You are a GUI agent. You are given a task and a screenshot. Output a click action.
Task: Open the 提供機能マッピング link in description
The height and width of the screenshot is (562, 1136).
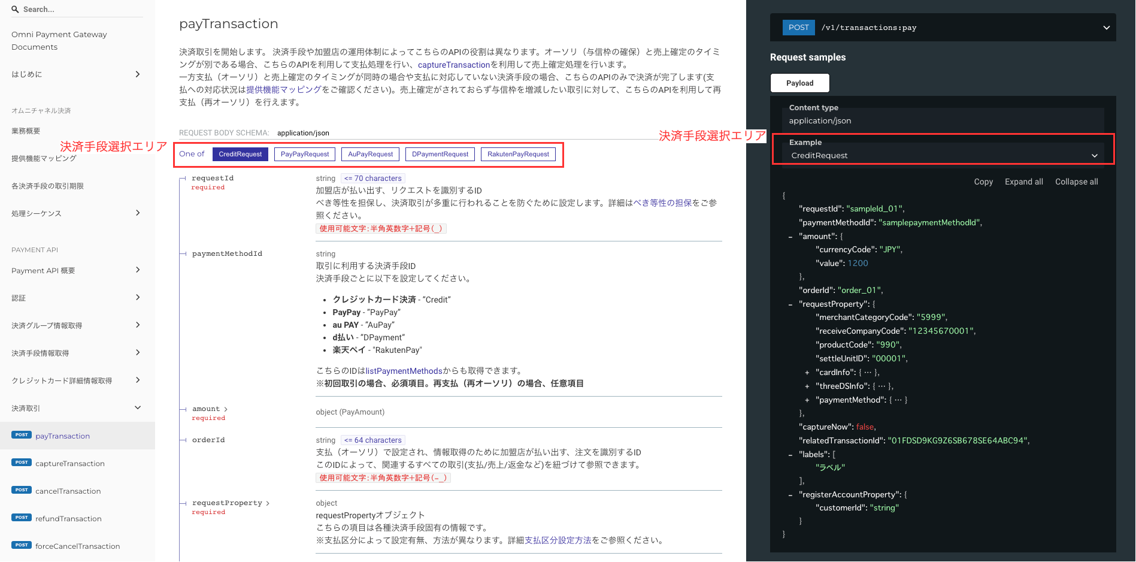[x=284, y=90]
